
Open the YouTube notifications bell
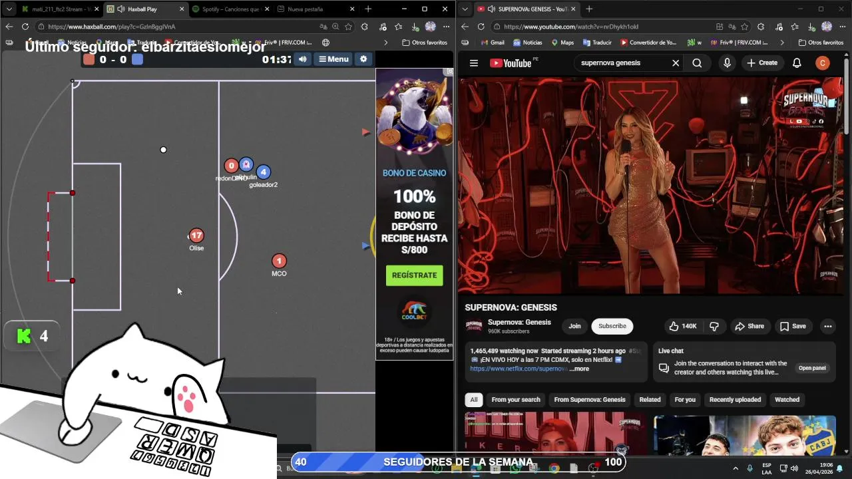tap(797, 63)
